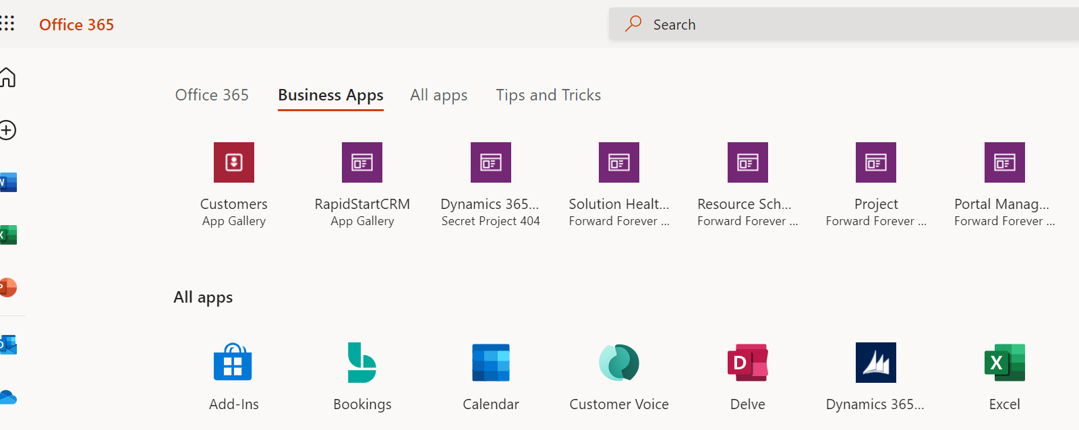Viewport: 1079px width, 430px height.
Task: Switch to the Office 365 tab
Action: click(212, 95)
